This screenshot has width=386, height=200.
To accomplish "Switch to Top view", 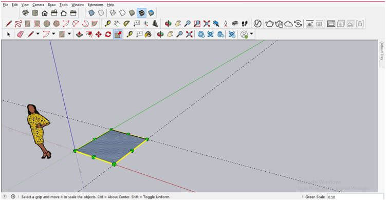I will pos(35,13).
